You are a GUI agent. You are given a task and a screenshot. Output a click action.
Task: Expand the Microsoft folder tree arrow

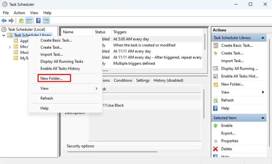[10, 47]
